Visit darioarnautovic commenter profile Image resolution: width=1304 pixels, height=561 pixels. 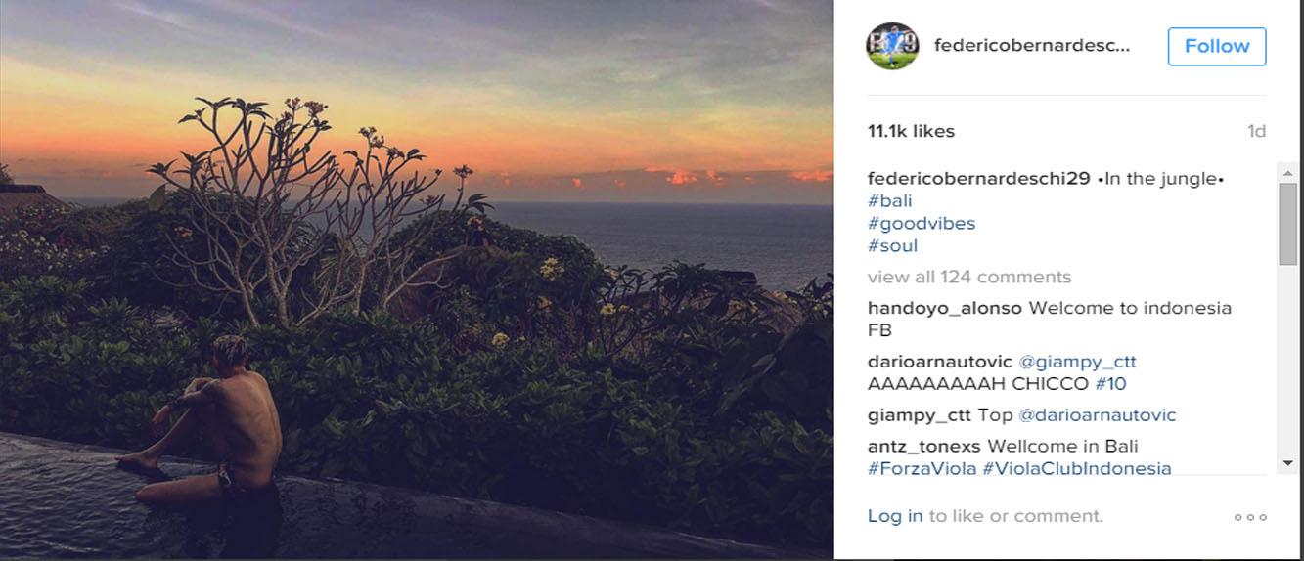point(939,362)
